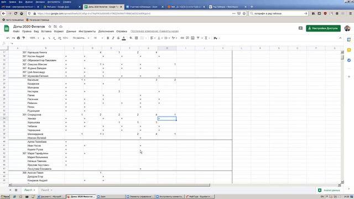The image size is (354, 199).
Task: Add a new sheet with plus button
Action: (x=10, y=190)
